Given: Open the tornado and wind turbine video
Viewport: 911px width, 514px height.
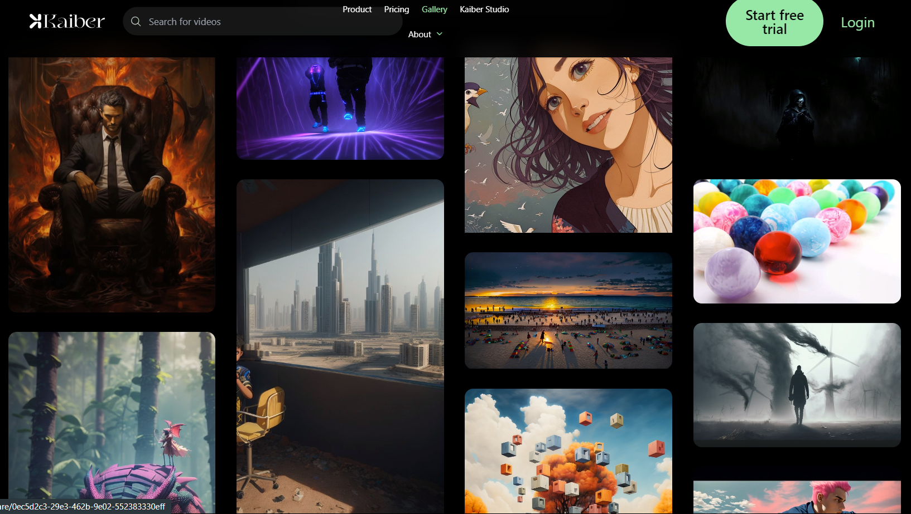Looking at the screenshot, I should coord(797,385).
